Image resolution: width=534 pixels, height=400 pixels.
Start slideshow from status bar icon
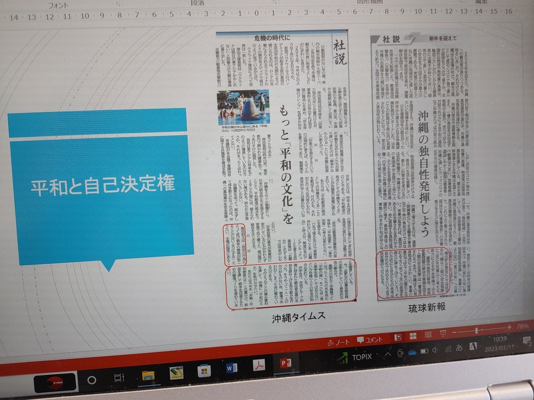(443, 333)
